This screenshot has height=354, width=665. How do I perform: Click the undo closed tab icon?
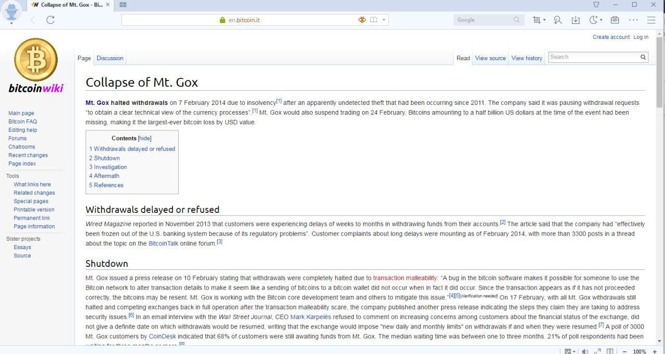[x=557, y=20]
